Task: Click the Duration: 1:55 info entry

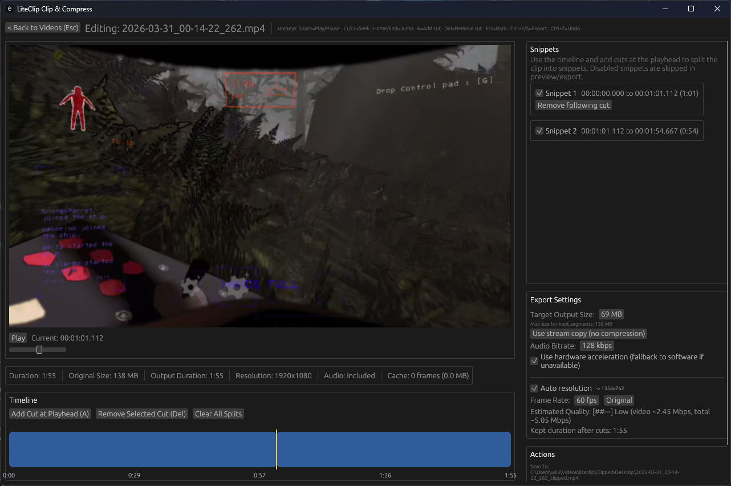Action: [33, 376]
